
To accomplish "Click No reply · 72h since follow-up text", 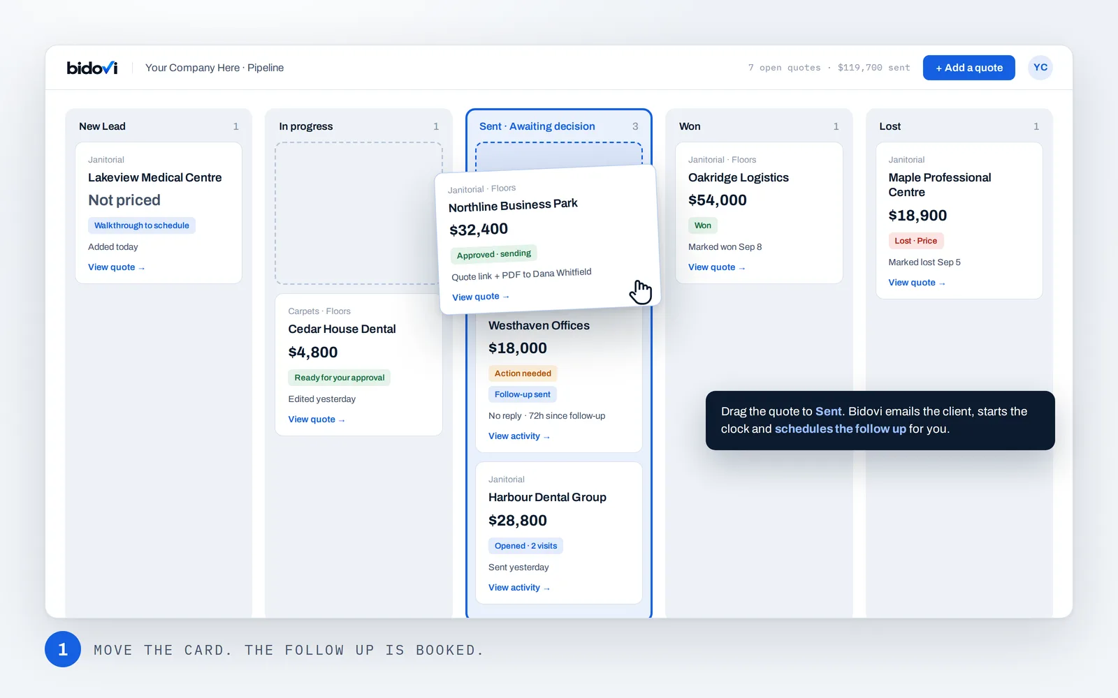I will pyautogui.click(x=547, y=416).
